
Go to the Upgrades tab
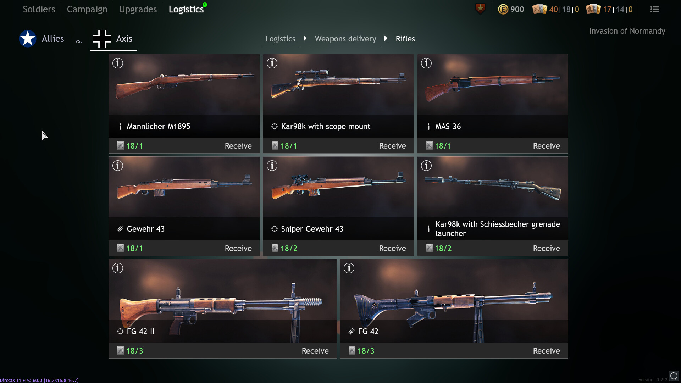tap(138, 9)
